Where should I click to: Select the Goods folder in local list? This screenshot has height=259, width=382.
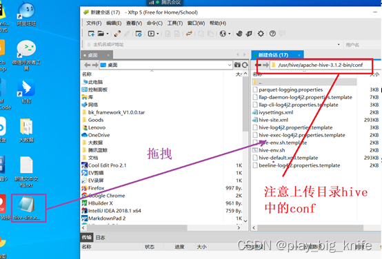coord(96,120)
